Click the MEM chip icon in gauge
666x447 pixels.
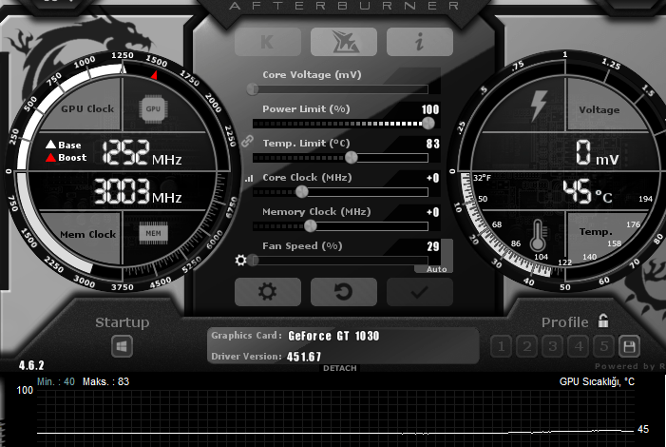tap(153, 233)
